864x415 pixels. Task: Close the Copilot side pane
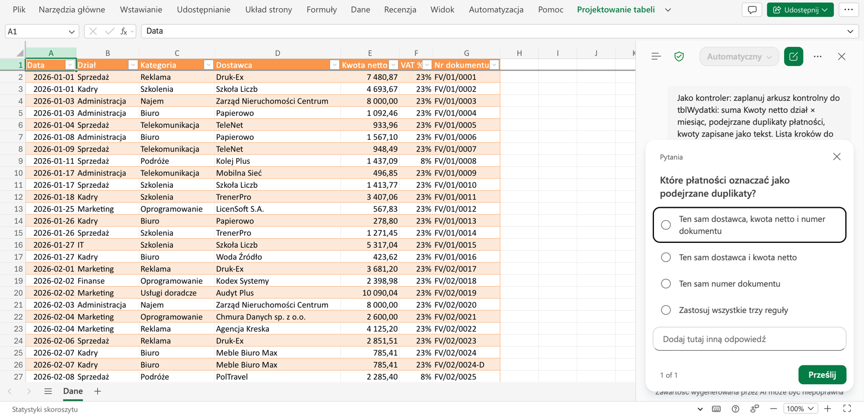coord(841,57)
